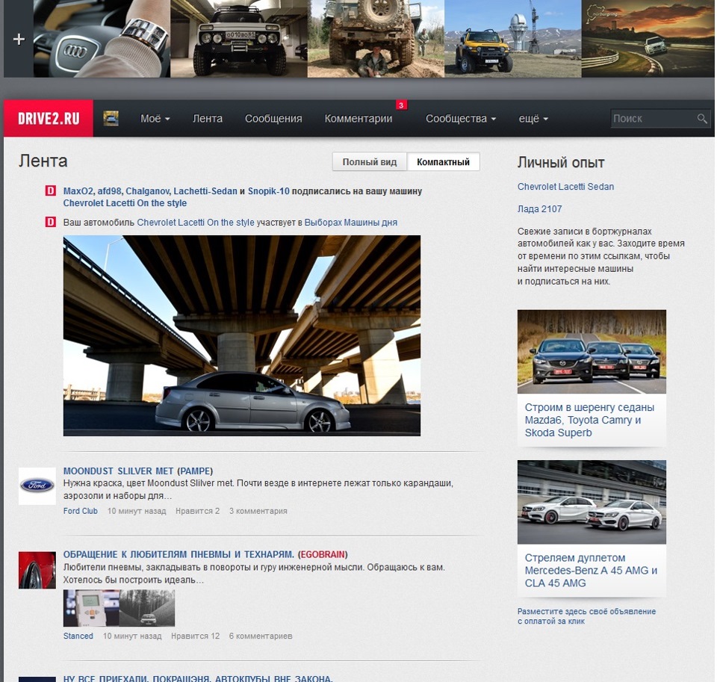
Task: Open Стреляем дуплетом Mercedes-Benz article link
Action: click(591, 571)
